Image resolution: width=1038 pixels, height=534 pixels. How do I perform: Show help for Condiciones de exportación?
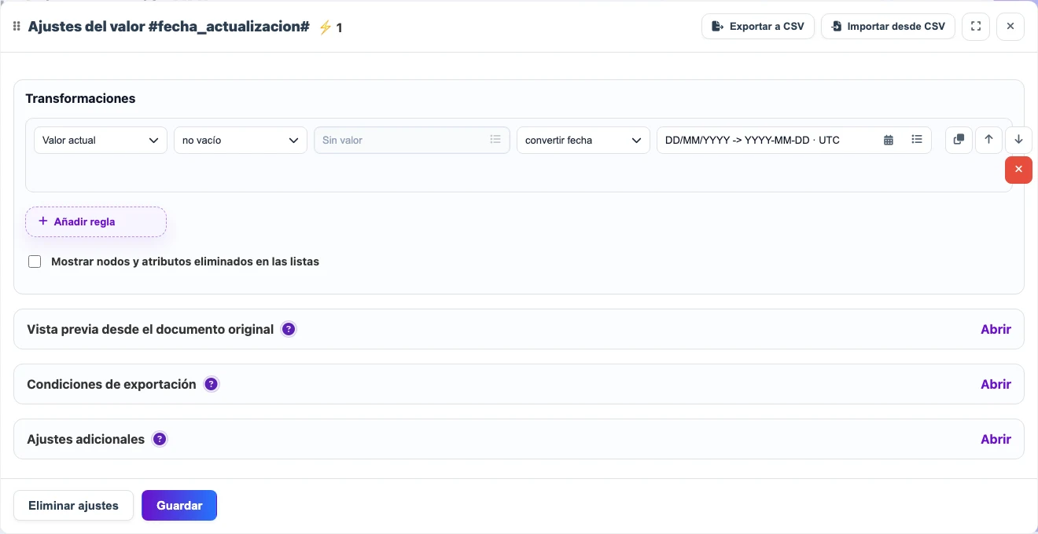pos(211,384)
